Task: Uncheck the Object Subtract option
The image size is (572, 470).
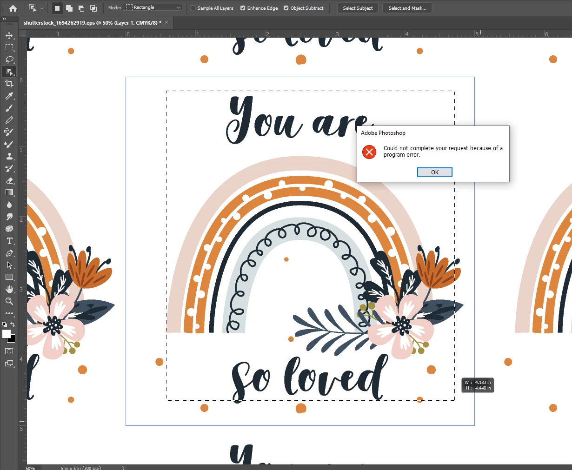Action: [x=286, y=8]
